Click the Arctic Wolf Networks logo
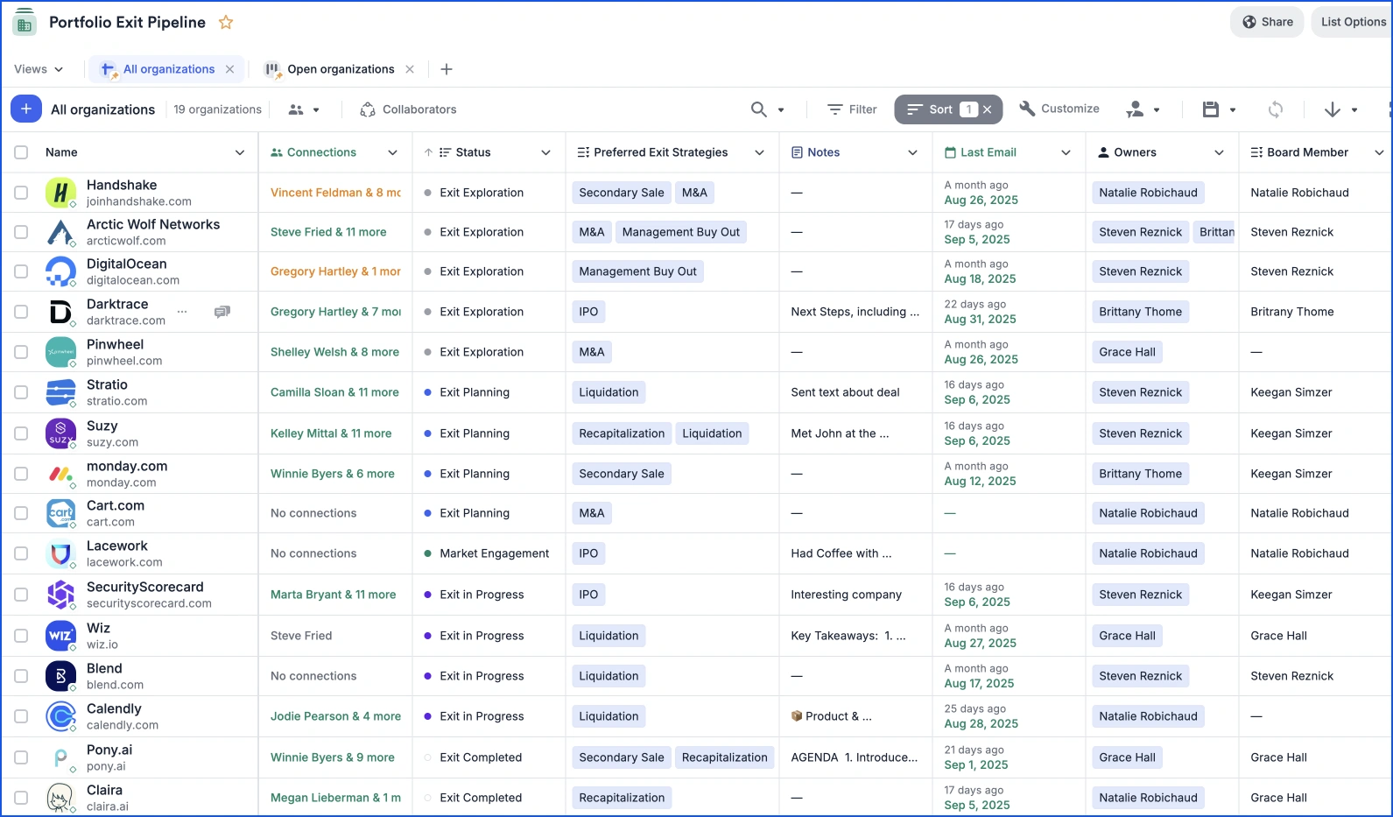This screenshot has height=817, width=1393. (60, 232)
